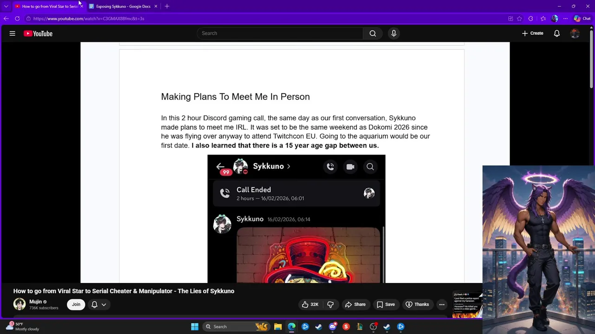
Task: Click the YouTube search magnifier button
Action: coord(373,33)
